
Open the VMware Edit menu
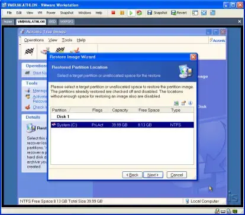(19, 13)
